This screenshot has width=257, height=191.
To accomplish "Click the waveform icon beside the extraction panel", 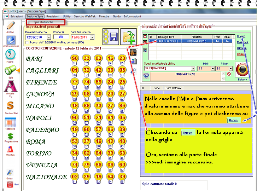I will point(133,53).
